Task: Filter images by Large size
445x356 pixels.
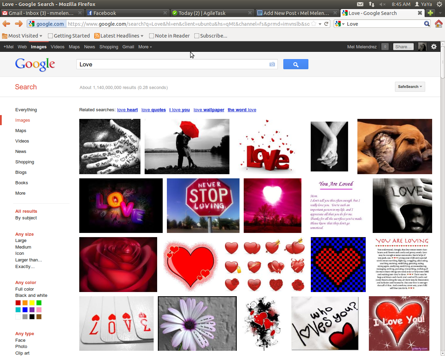Action: (x=21, y=241)
